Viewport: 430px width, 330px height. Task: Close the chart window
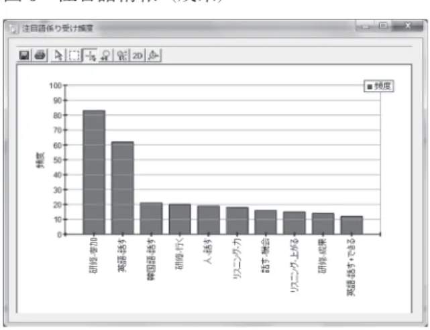coord(408,26)
